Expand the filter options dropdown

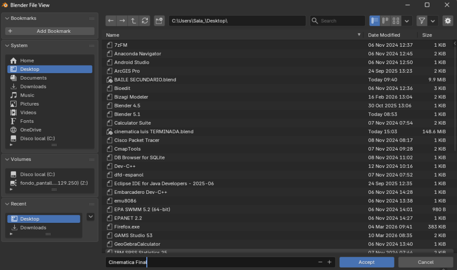tap(432, 20)
